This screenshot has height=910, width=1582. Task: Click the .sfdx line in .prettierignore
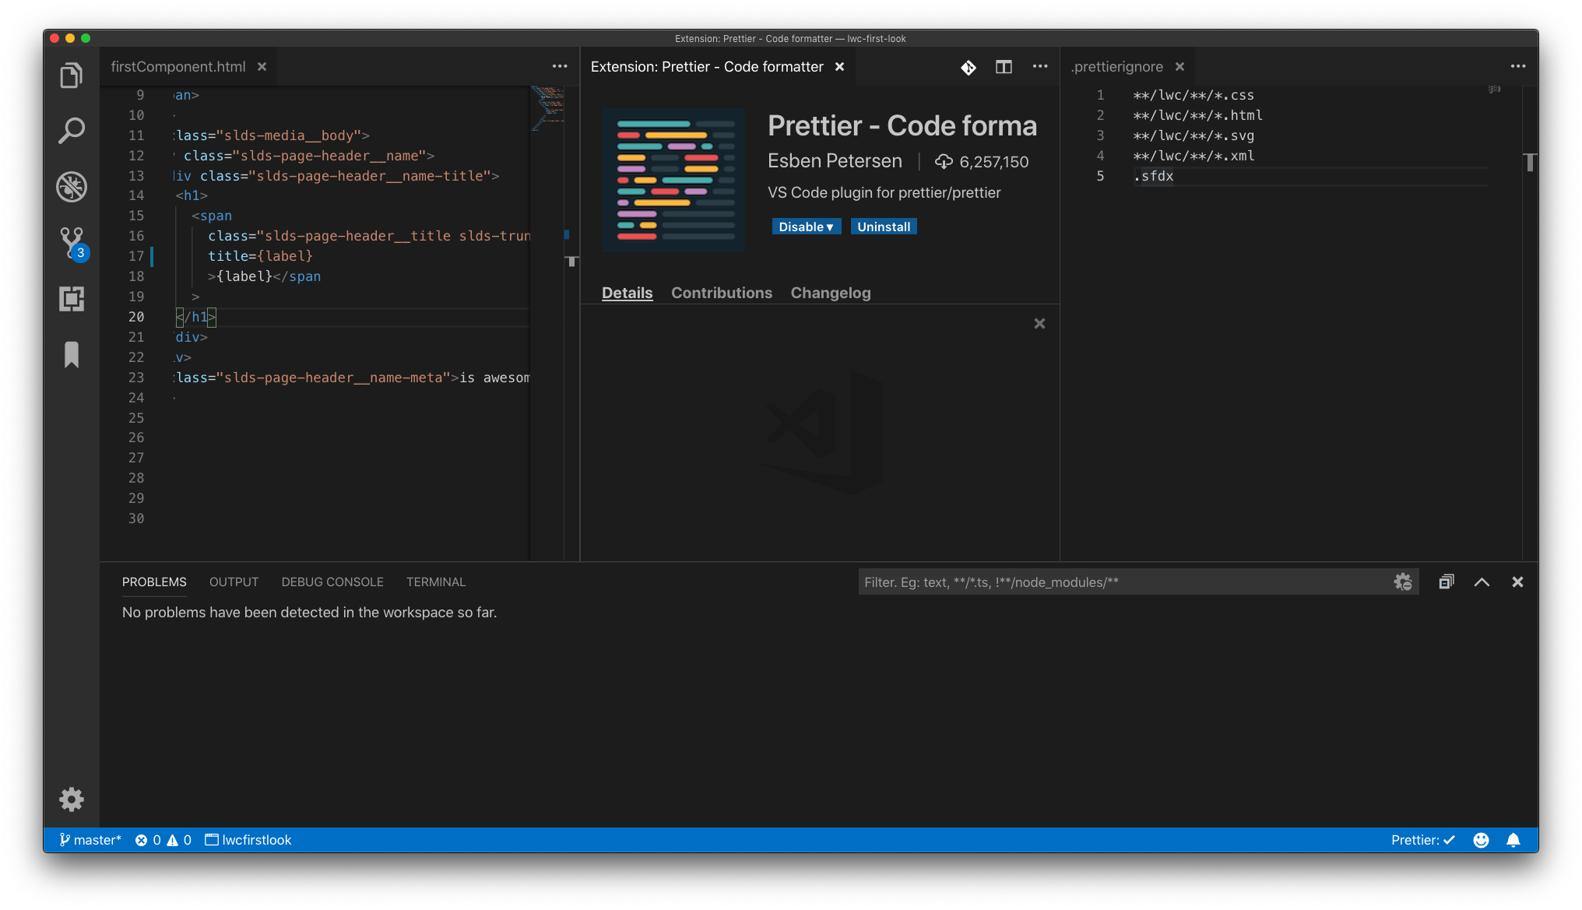[x=1153, y=176]
